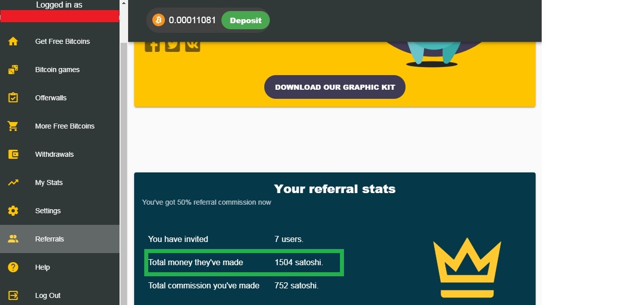Click the Facebook share icon

click(x=152, y=46)
